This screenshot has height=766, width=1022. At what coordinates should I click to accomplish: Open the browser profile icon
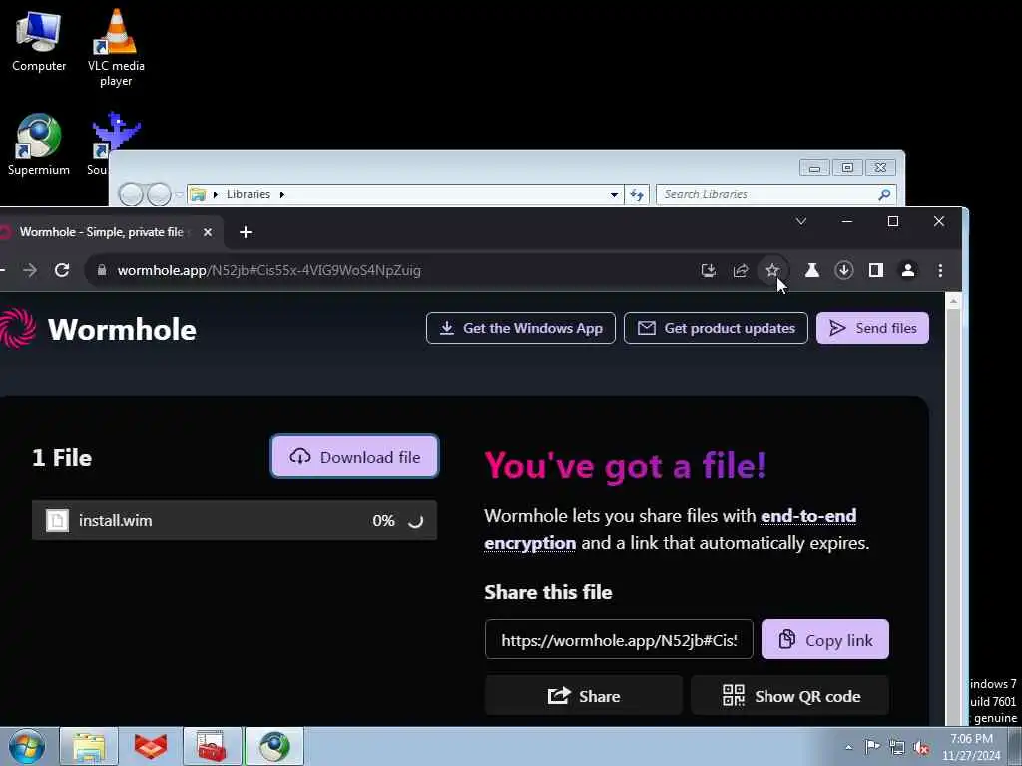point(908,270)
